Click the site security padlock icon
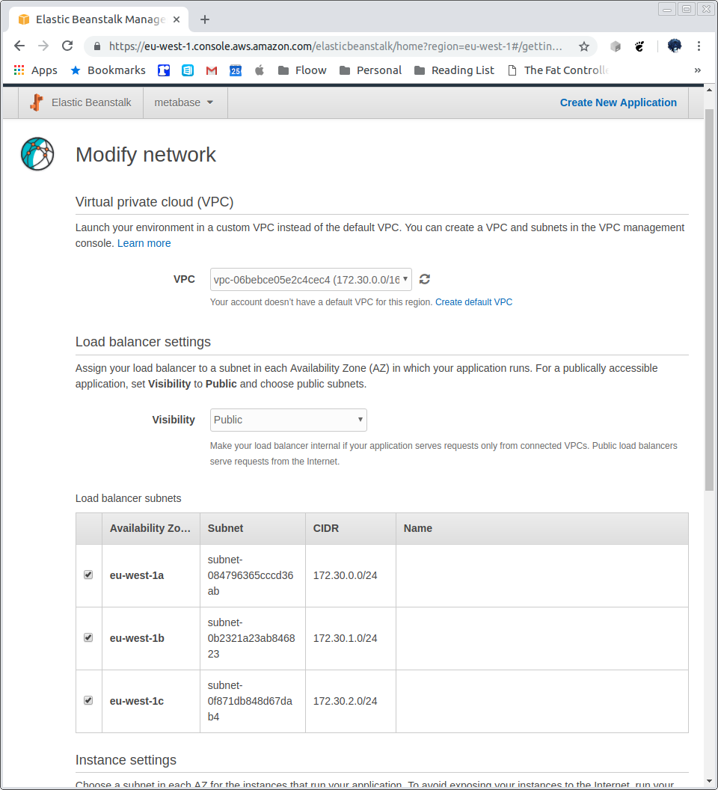718x790 pixels. [97, 46]
